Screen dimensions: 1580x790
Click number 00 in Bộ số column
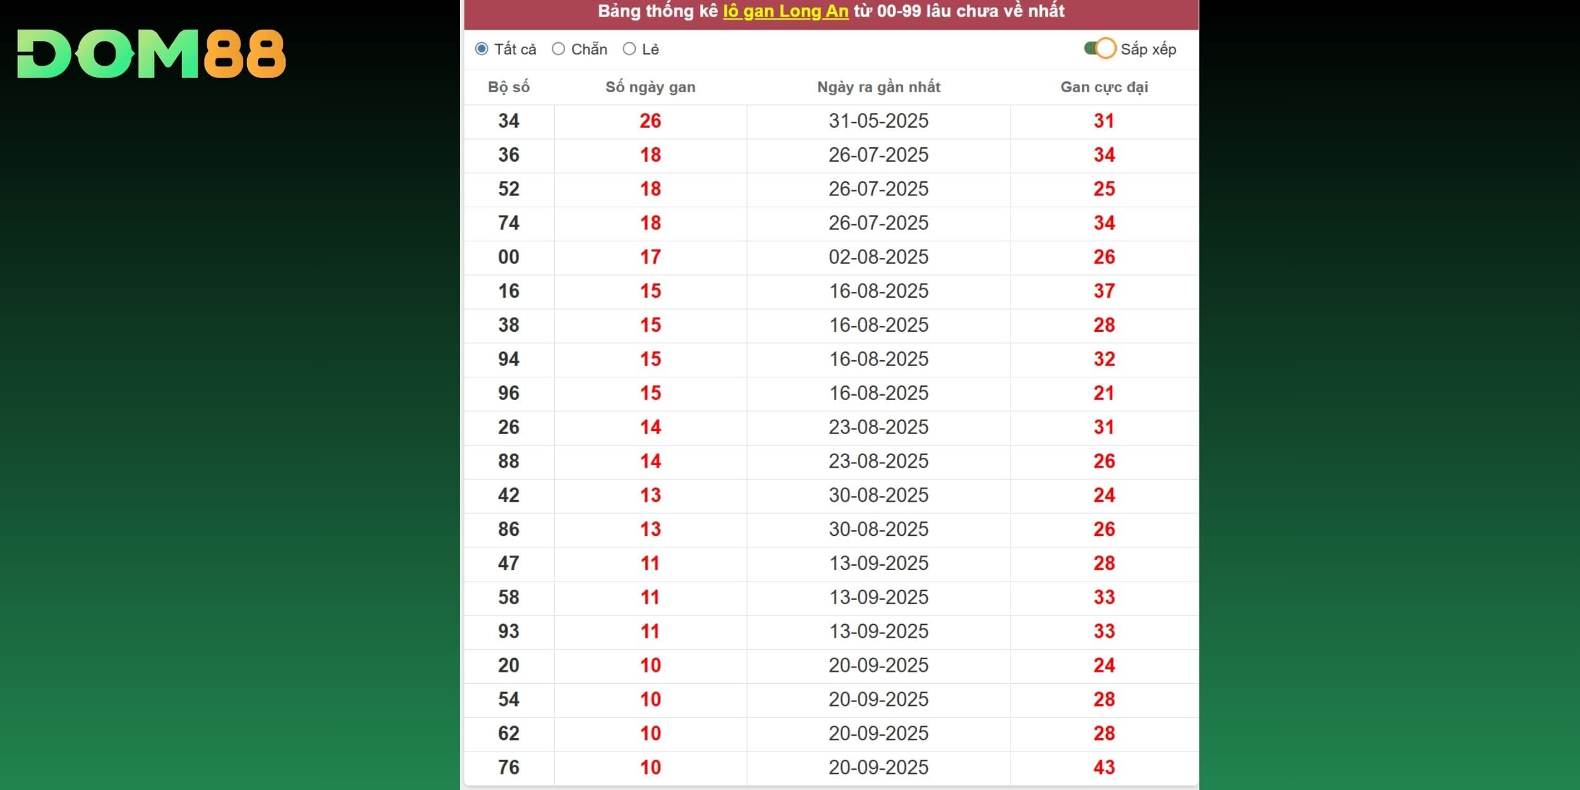509,257
